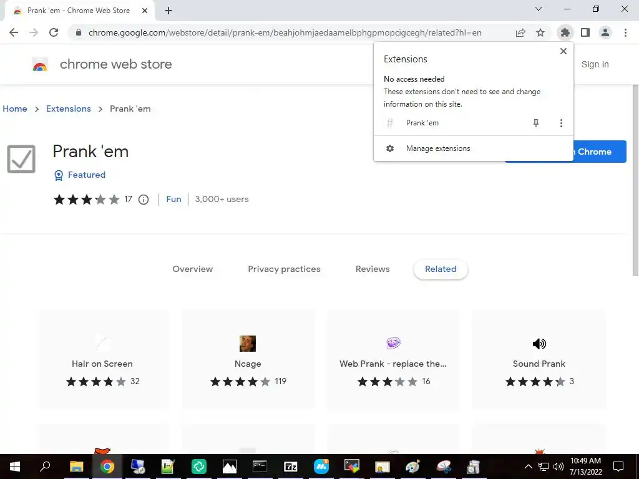Click the Web Prank - replace the... title

[x=393, y=364]
